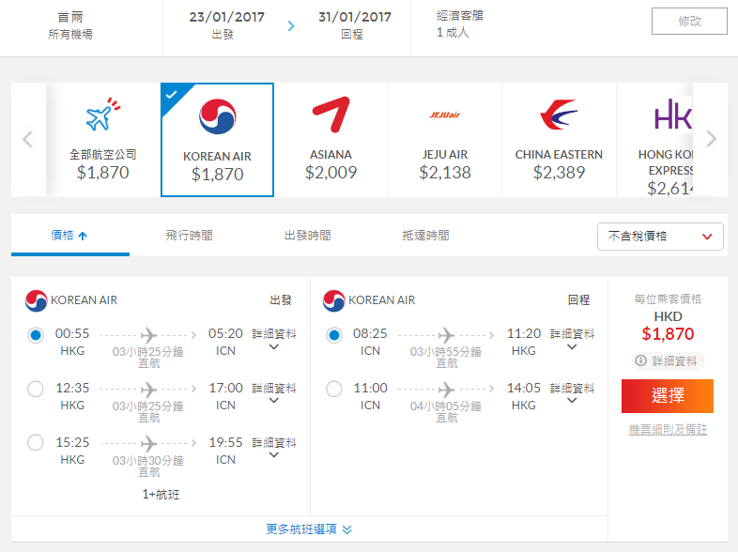The width and height of the screenshot is (738, 552).
Task: Click the Korean Air logo in the carousel
Action: point(218,116)
